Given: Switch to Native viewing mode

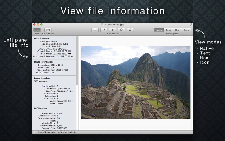Looking at the screenshot, I should (x=159, y=30).
